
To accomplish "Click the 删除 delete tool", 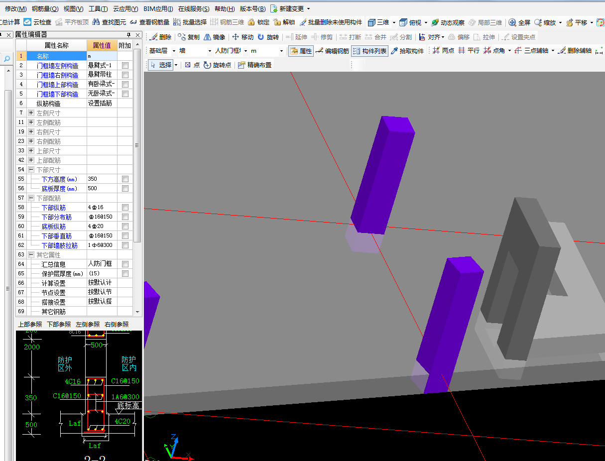I will click(160, 37).
